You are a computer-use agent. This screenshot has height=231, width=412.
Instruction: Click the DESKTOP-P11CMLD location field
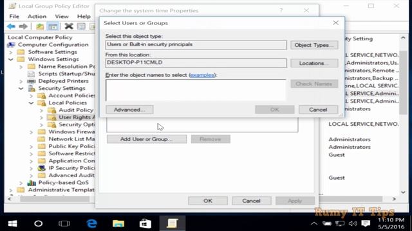coord(196,63)
